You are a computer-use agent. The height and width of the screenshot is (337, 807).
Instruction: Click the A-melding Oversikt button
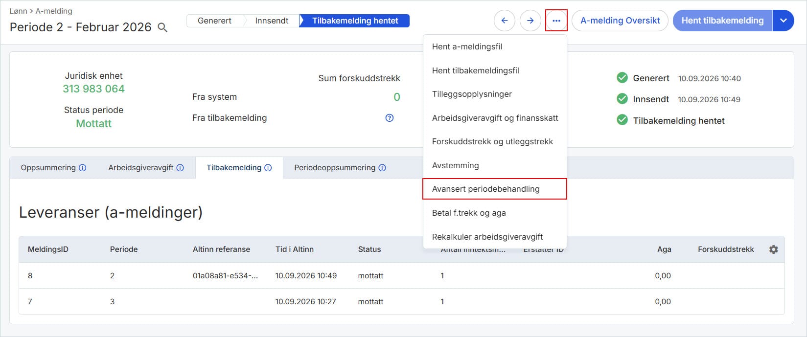pyautogui.click(x=620, y=21)
